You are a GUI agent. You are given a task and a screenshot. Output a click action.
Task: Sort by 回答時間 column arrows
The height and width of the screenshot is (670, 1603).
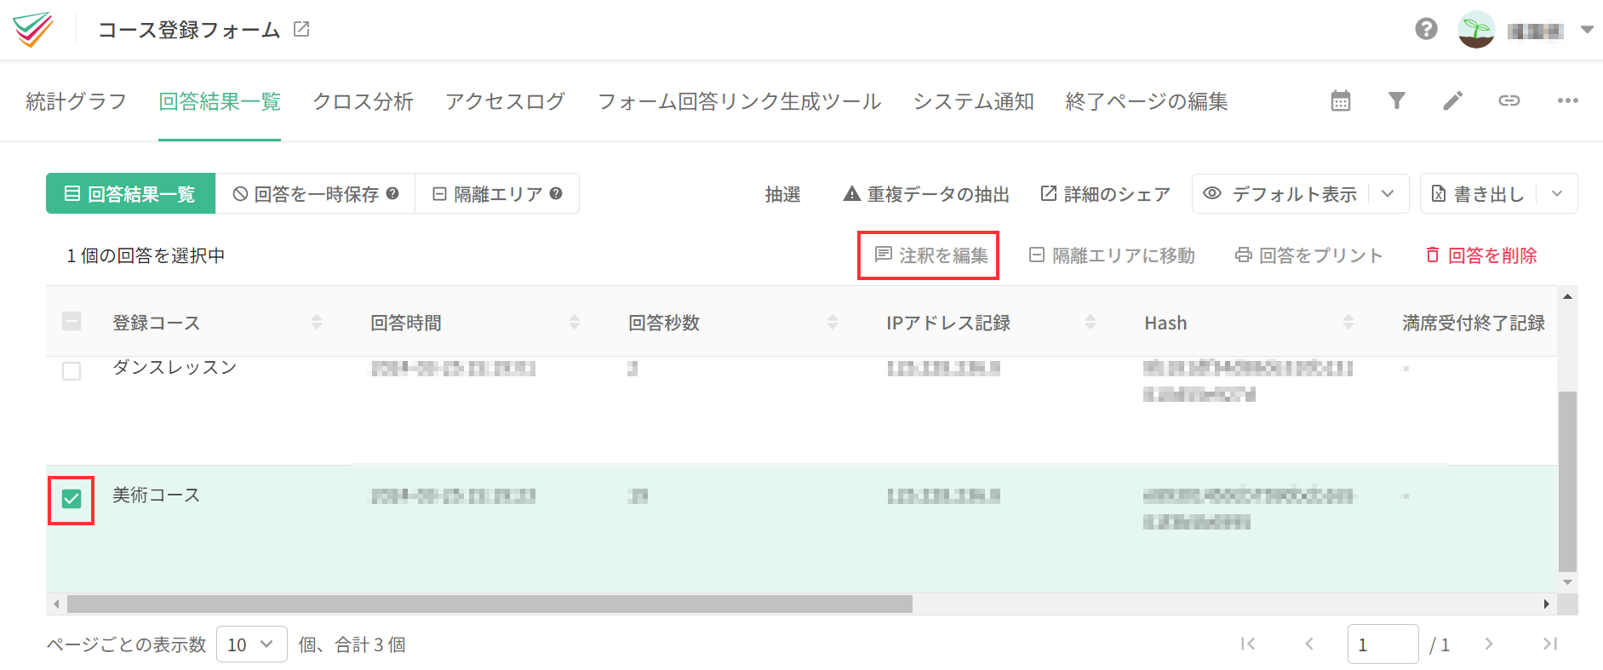(x=575, y=322)
